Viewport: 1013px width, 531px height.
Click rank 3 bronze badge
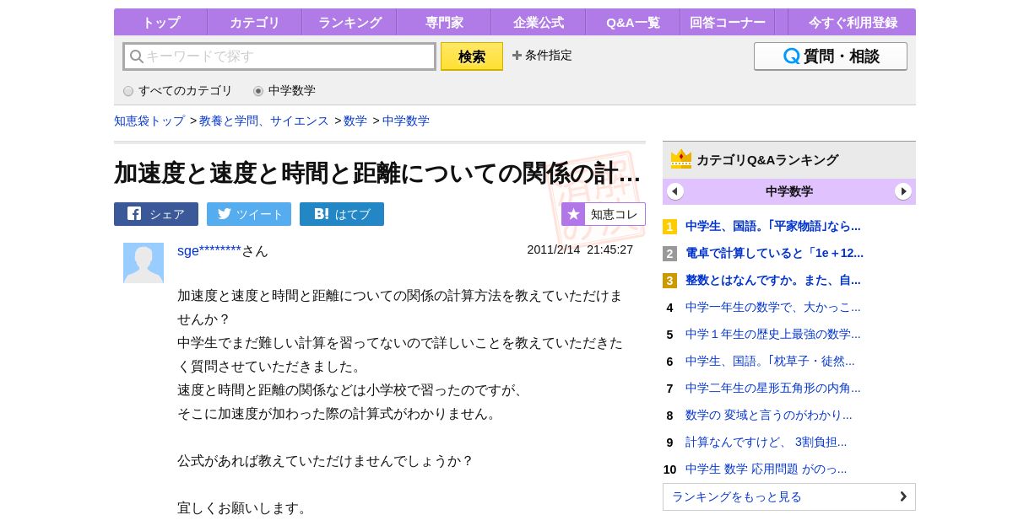pos(669,281)
